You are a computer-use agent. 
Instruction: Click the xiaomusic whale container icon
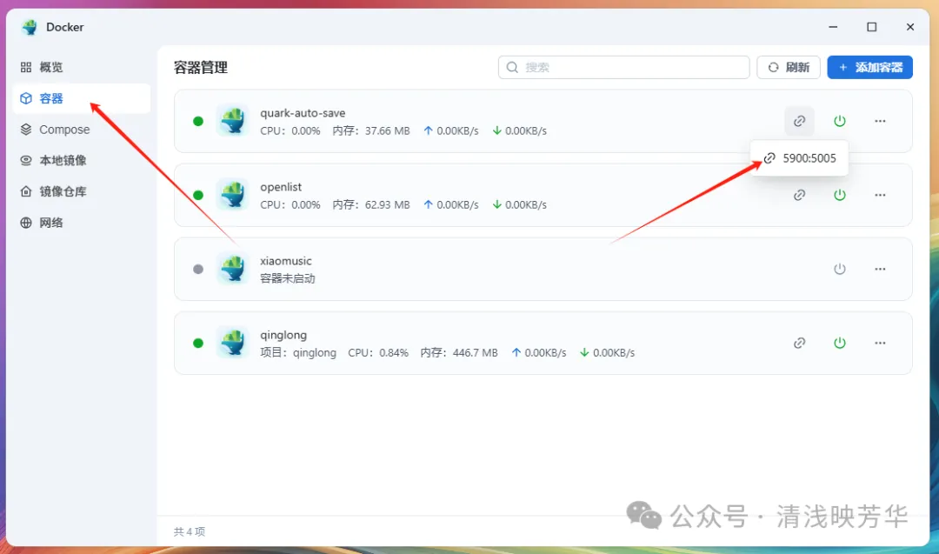tap(232, 269)
